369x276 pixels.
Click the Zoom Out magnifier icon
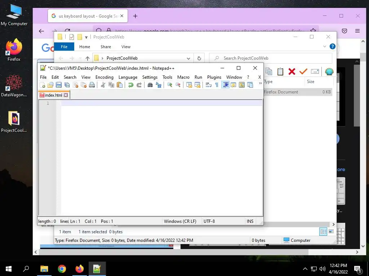(x=178, y=85)
